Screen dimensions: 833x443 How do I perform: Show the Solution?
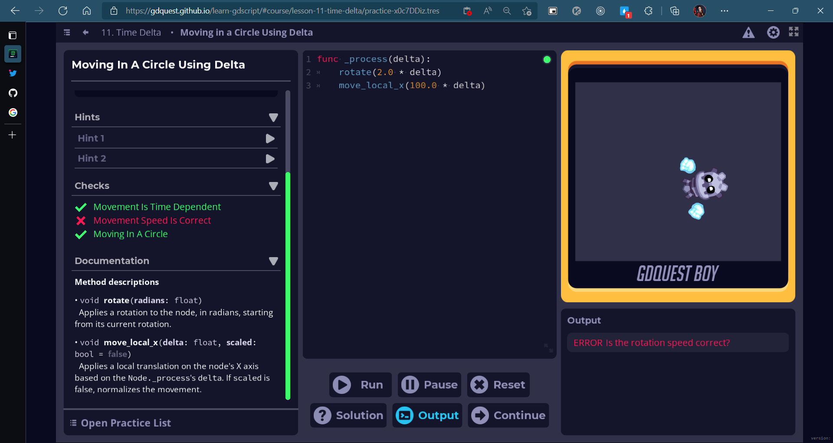pos(348,415)
